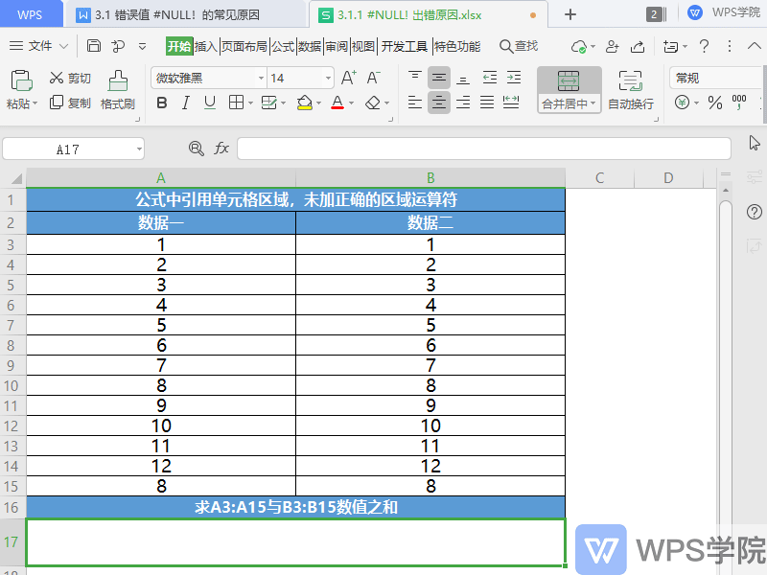This screenshot has height=575, width=767.
Task: Open a new tab with plus icon
Action: 569,14
